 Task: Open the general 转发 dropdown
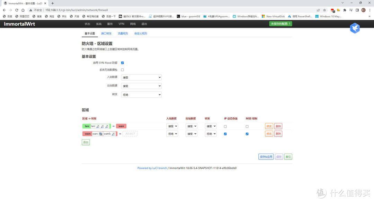[141, 95]
